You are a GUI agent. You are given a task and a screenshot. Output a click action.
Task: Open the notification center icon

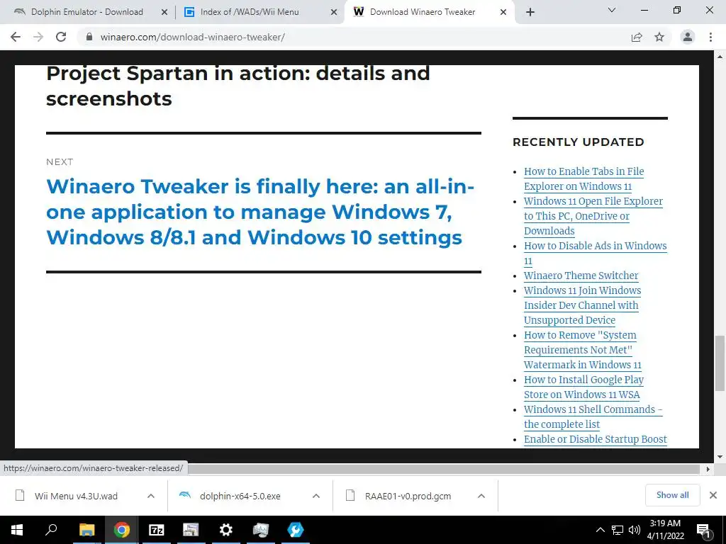click(703, 531)
